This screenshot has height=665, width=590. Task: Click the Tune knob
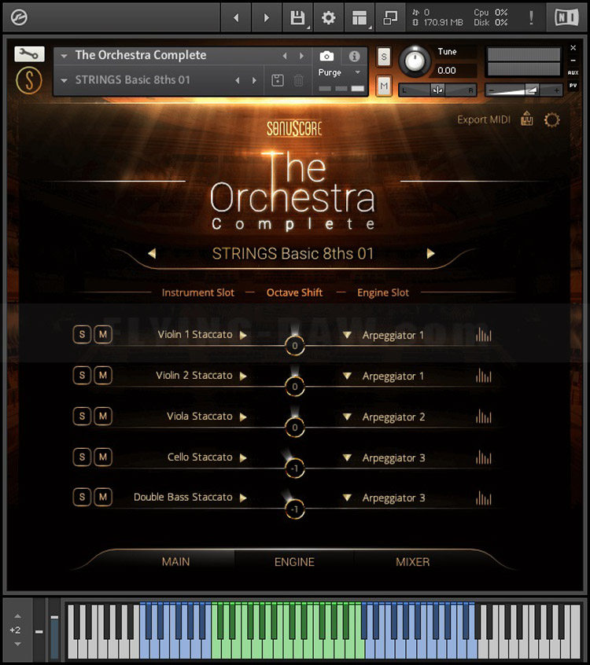[415, 61]
